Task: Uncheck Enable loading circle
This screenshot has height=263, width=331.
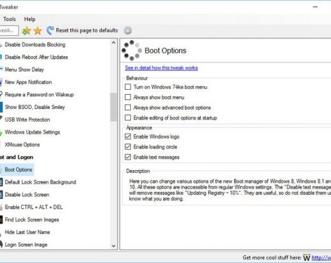Action: [x=128, y=146]
